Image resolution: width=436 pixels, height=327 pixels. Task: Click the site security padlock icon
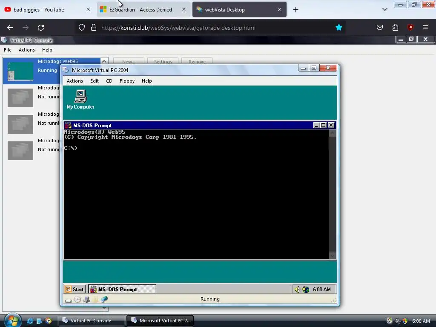click(94, 28)
